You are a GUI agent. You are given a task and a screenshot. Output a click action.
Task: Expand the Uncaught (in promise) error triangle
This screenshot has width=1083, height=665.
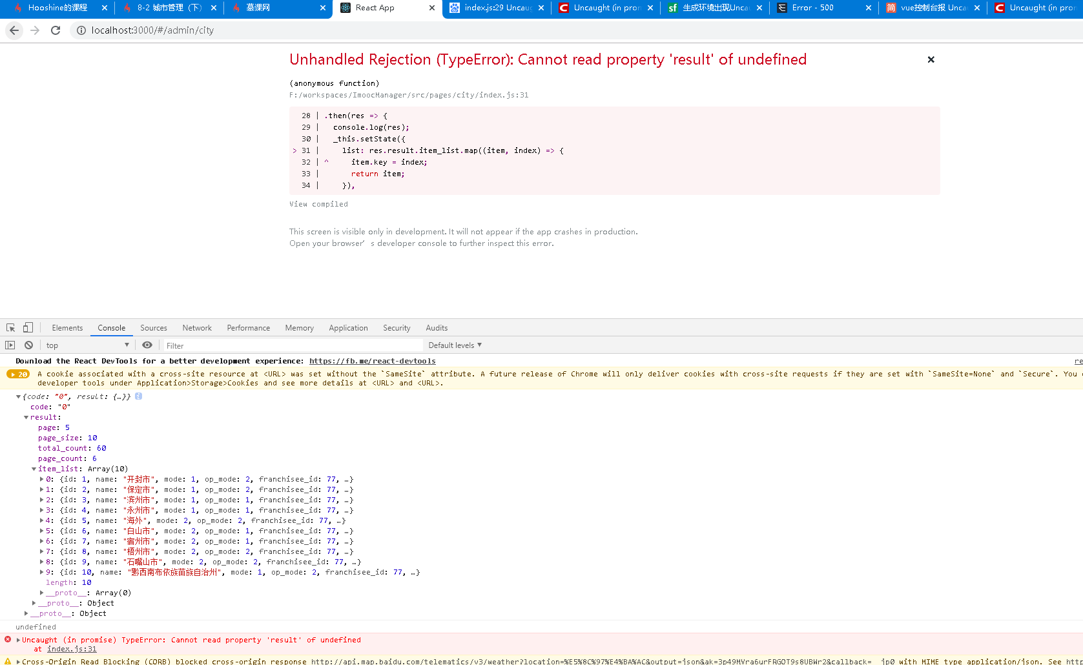[19, 640]
